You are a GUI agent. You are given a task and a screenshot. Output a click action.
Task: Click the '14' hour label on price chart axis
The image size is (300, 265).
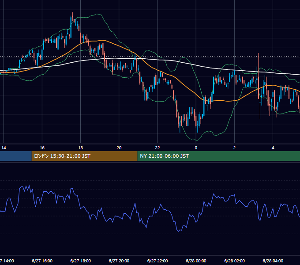(x=4, y=148)
